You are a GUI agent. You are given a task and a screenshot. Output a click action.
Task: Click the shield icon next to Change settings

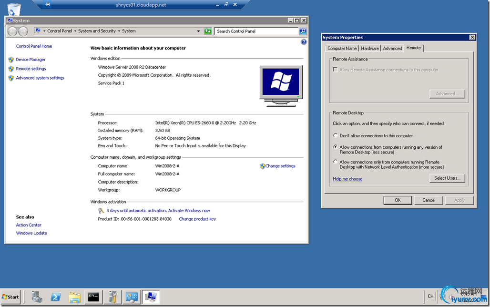[263, 166]
